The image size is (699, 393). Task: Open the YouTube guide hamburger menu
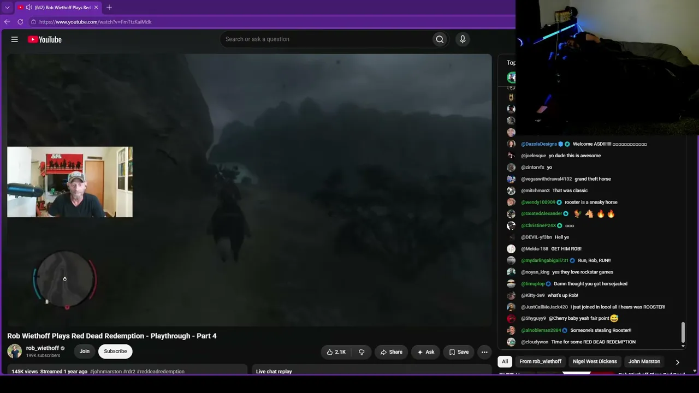point(15,39)
